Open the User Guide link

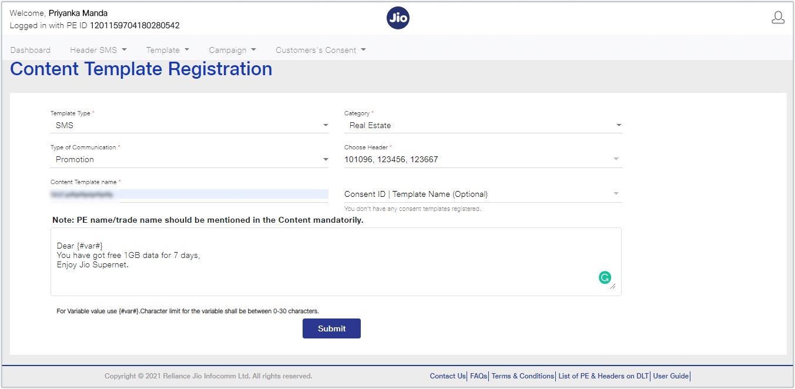pyautogui.click(x=671, y=376)
